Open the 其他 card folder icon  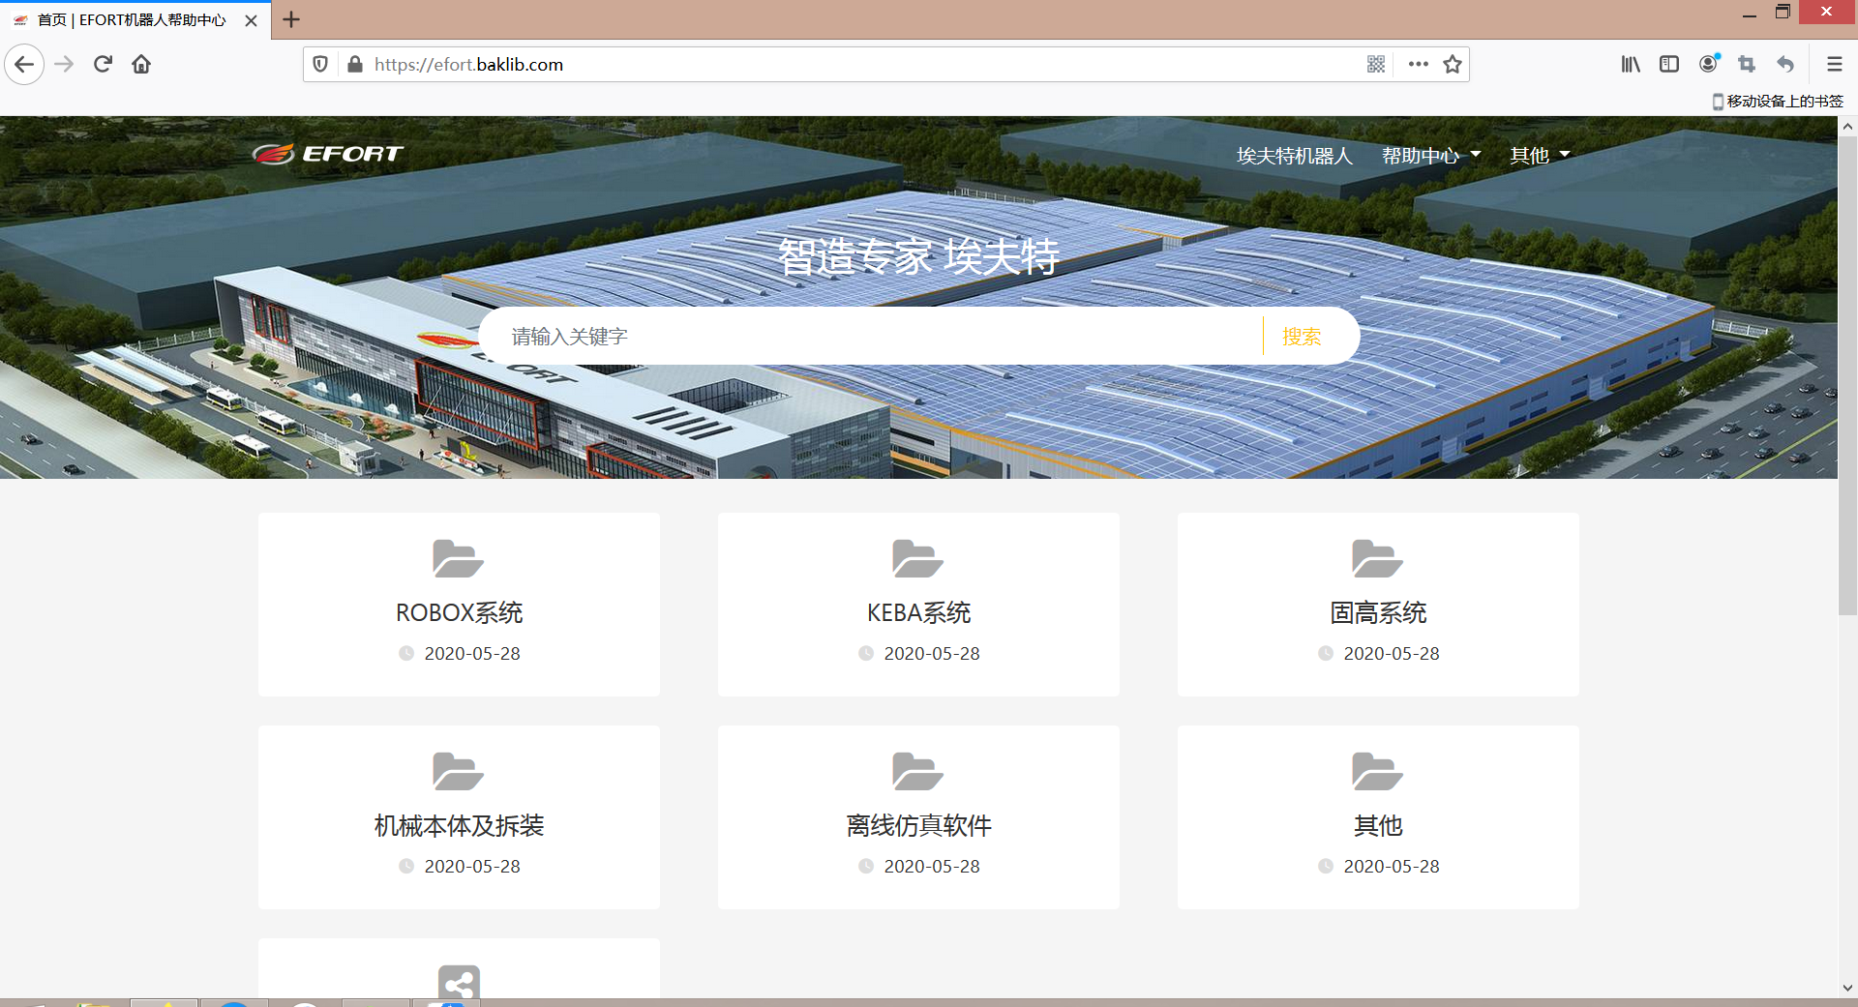[1378, 771]
